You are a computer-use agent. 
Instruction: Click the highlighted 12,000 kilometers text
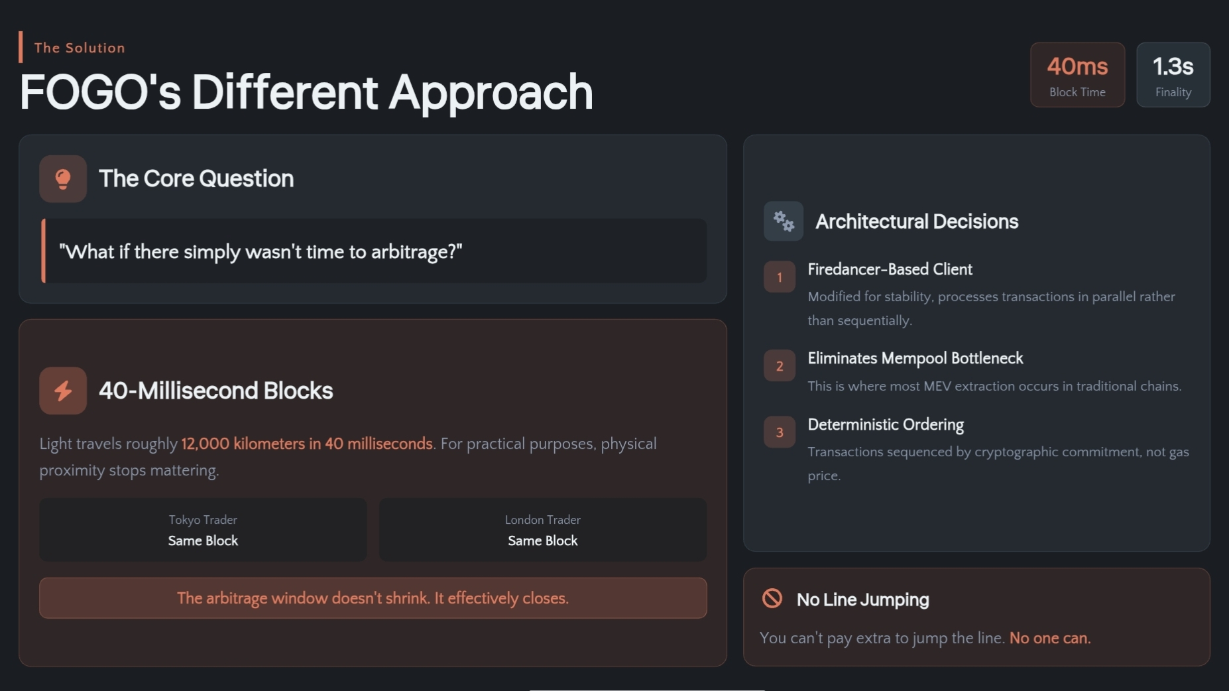coord(306,444)
